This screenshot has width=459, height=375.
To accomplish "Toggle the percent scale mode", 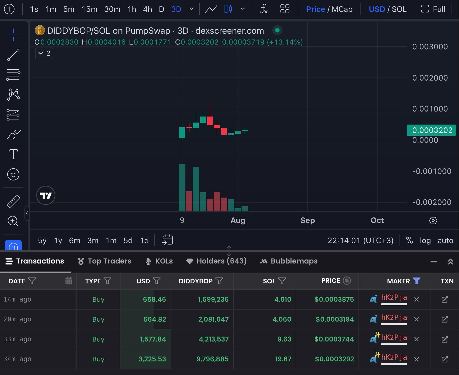I will tap(409, 240).
